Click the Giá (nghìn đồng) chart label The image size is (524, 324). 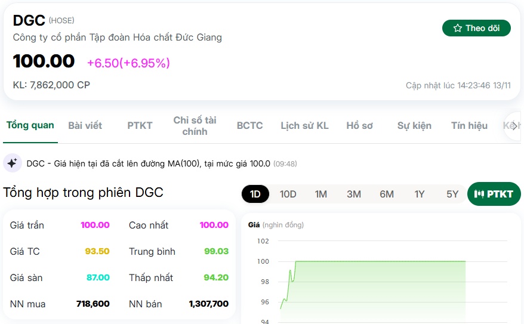[x=276, y=225]
